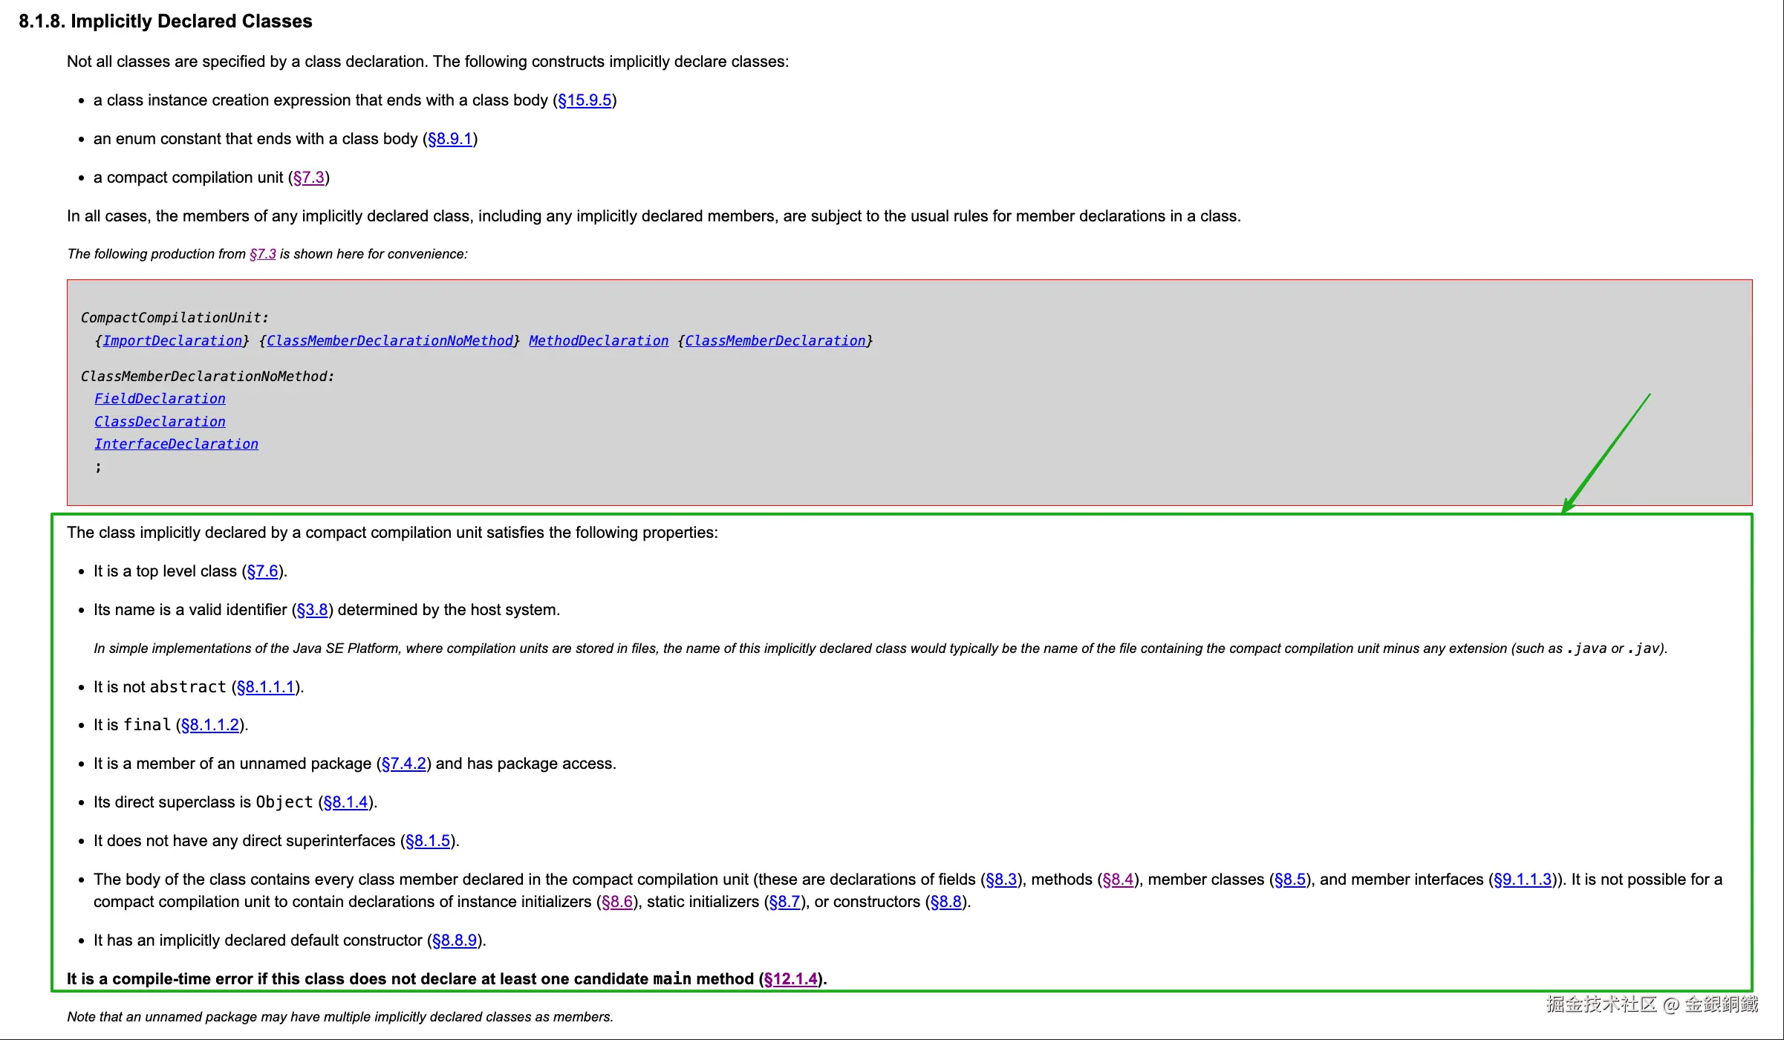
Task: Open the §7.6 top level class link
Action: pyautogui.click(x=262, y=571)
